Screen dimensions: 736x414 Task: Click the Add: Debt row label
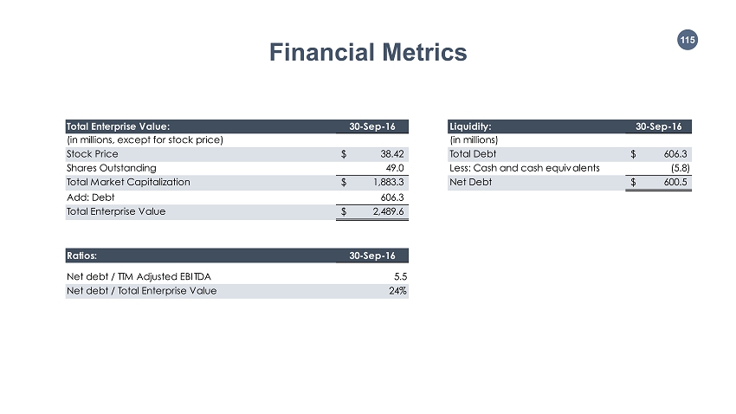[x=90, y=197]
